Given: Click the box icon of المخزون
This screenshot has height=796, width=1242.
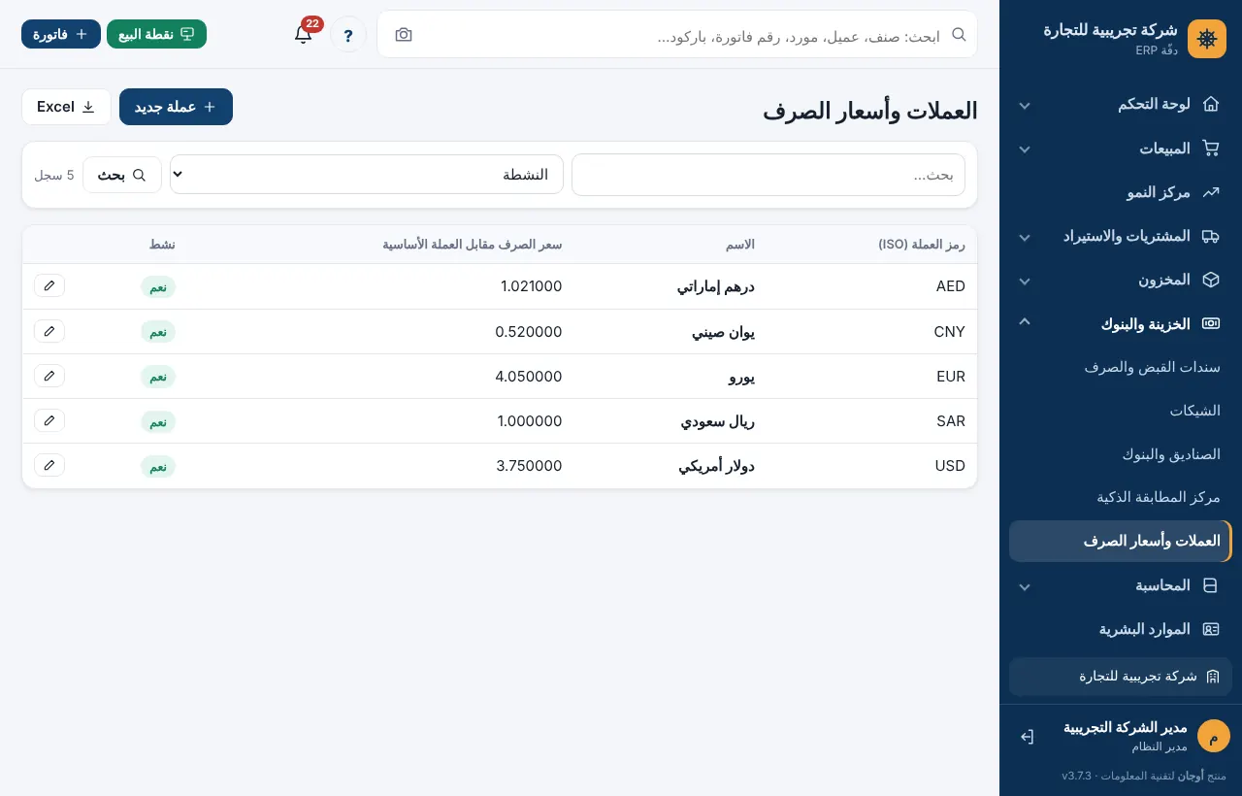Looking at the screenshot, I should pyautogui.click(x=1211, y=280).
